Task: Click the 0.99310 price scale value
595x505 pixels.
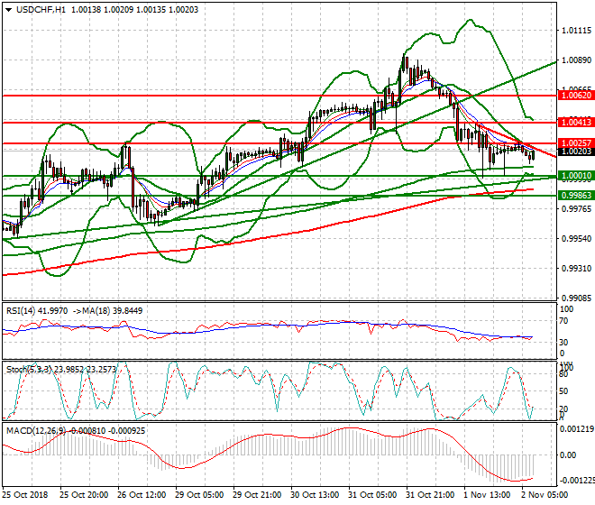Action: [x=576, y=269]
